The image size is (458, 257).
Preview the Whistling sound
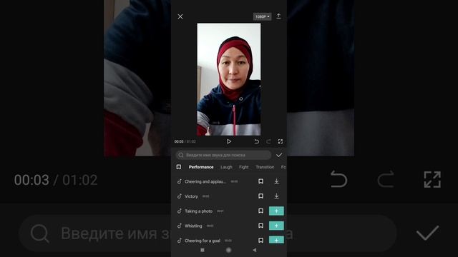click(x=193, y=226)
